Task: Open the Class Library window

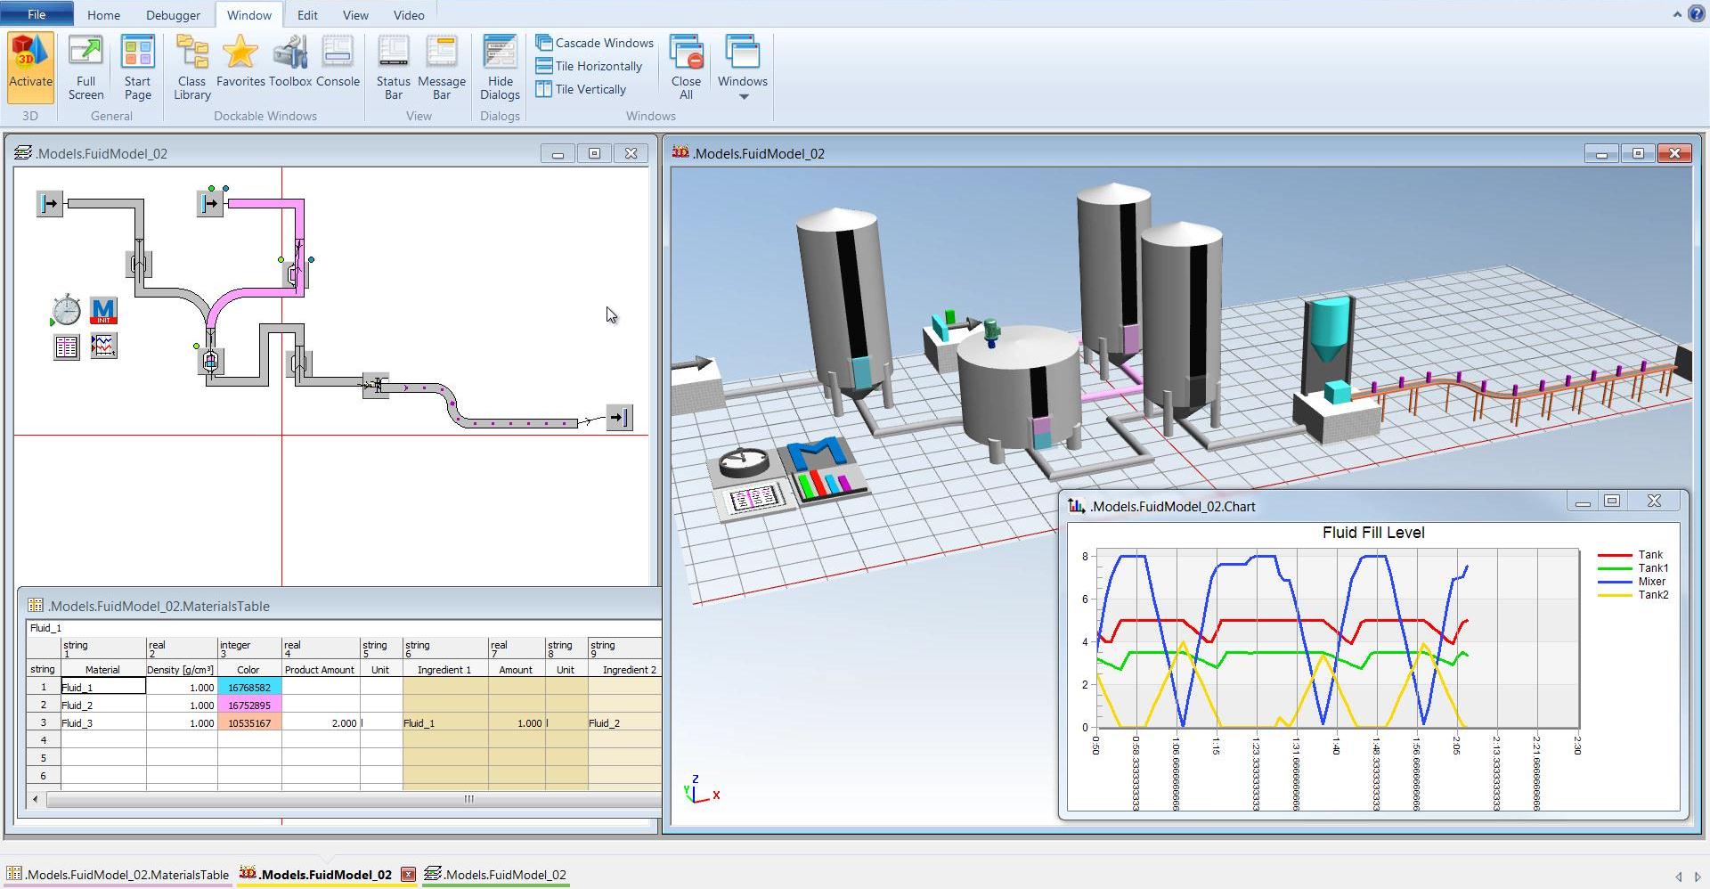Action: point(191,68)
